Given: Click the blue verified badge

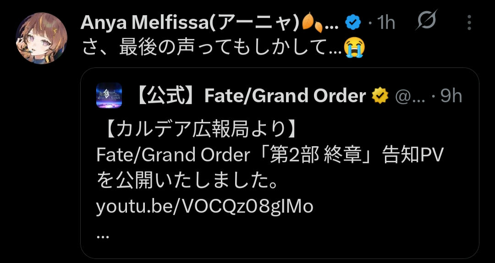Looking at the screenshot, I should point(352,23).
